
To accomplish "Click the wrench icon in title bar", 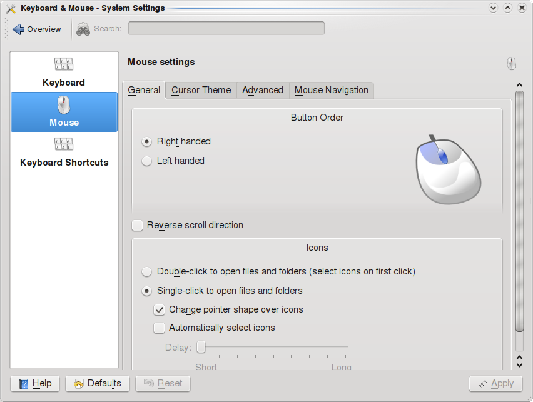I will coord(11,8).
